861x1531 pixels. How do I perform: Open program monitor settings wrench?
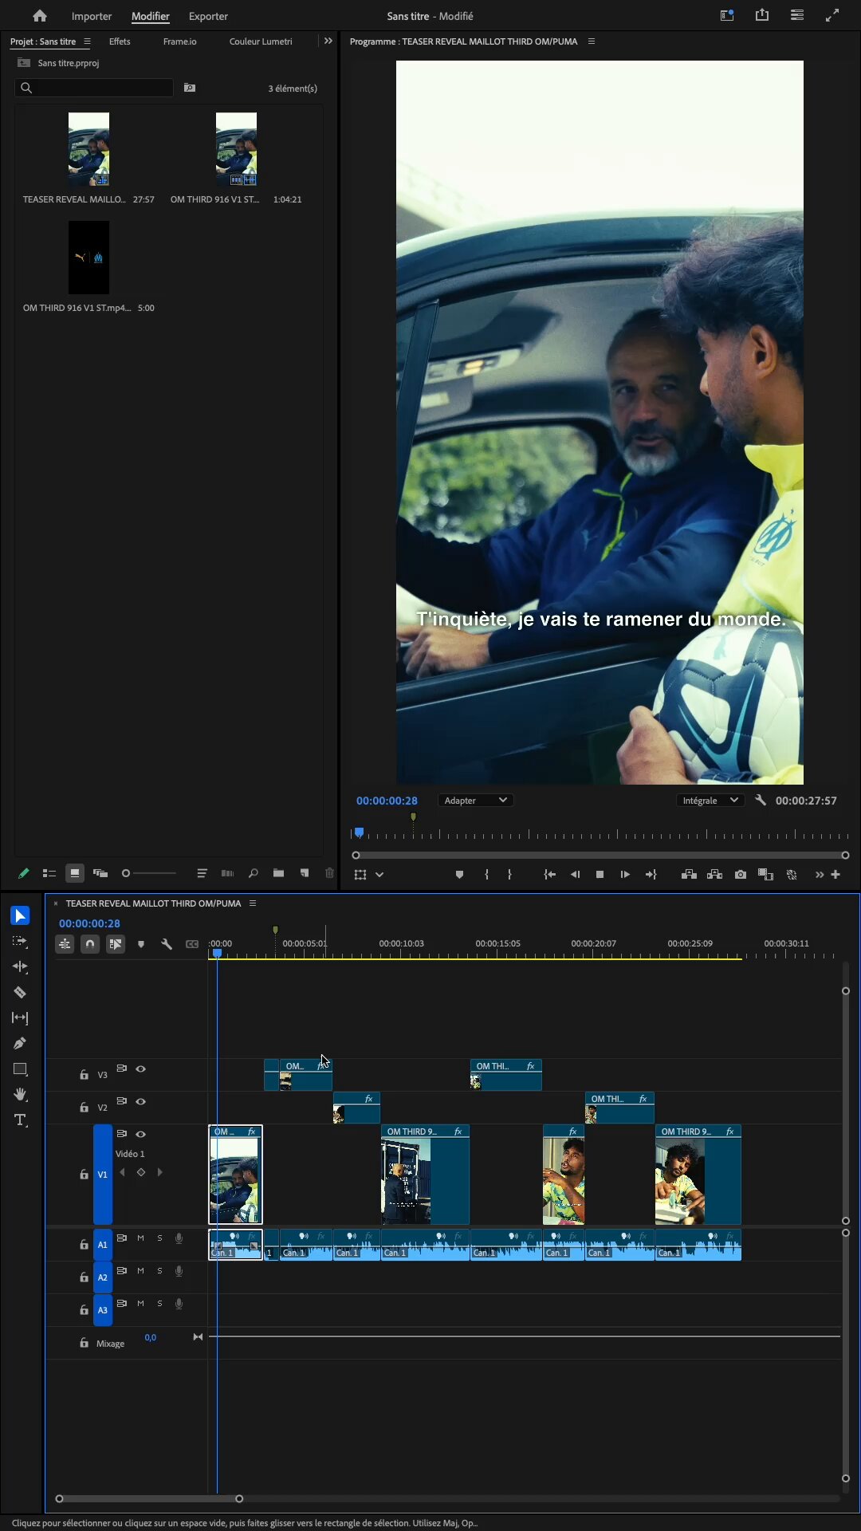(x=761, y=800)
